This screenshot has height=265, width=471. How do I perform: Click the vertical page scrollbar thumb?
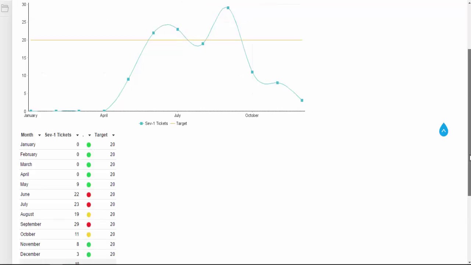point(469,122)
